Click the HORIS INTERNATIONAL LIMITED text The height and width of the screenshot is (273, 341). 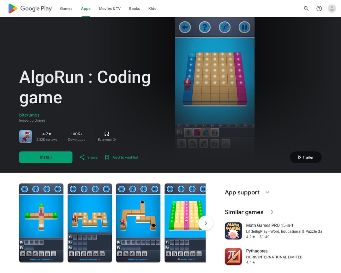tap(274, 257)
